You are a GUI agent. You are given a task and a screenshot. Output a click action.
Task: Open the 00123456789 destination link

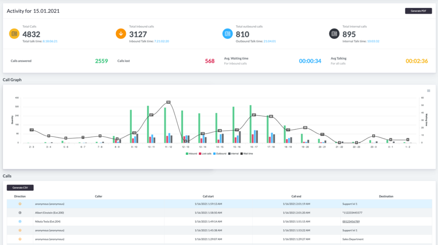(351, 222)
